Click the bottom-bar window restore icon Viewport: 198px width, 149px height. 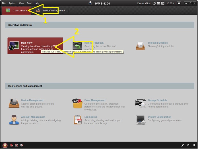pyautogui.click(x=188, y=145)
